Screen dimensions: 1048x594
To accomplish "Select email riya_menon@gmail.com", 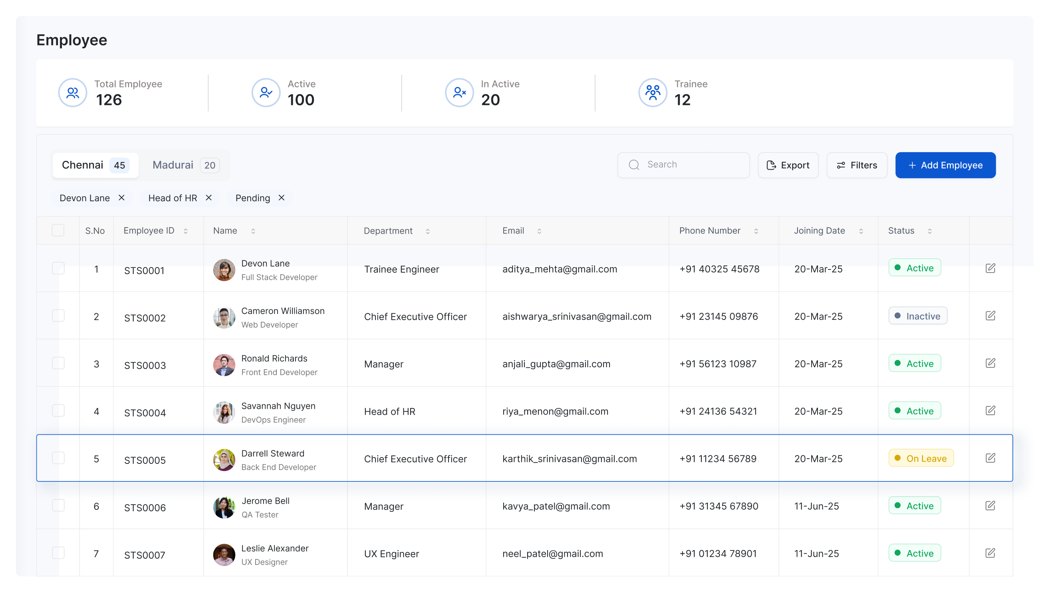I will [555, 411].
